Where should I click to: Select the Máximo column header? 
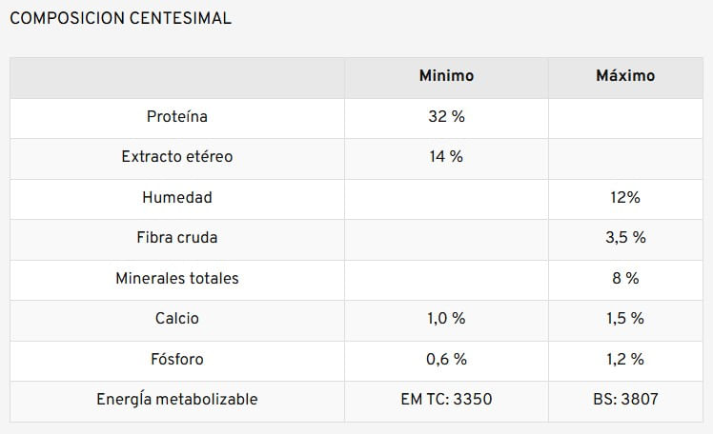(625, 76)
